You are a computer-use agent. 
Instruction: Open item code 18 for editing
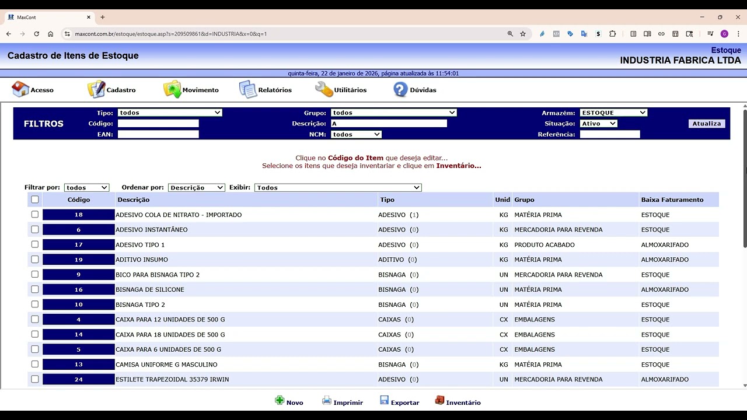click(79, 215)
